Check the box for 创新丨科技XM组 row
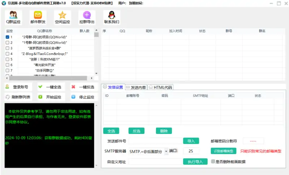This screenshot has width=289, height=175. tap(7, 59)
